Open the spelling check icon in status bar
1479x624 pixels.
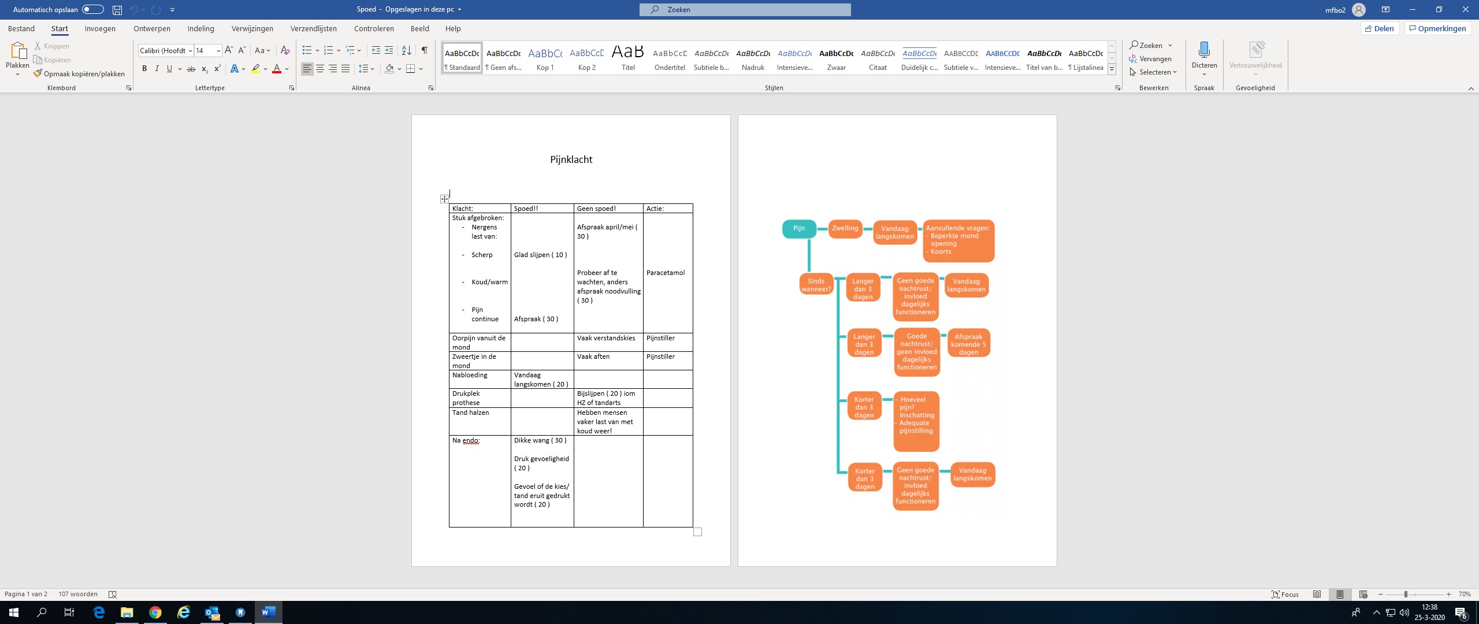point(113,594)
